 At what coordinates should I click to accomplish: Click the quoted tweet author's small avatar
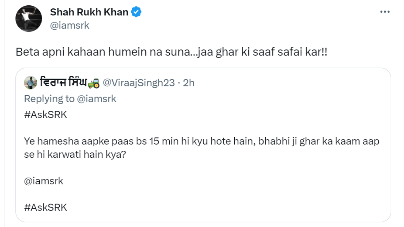pyautogui.click(x=31, y=83)
